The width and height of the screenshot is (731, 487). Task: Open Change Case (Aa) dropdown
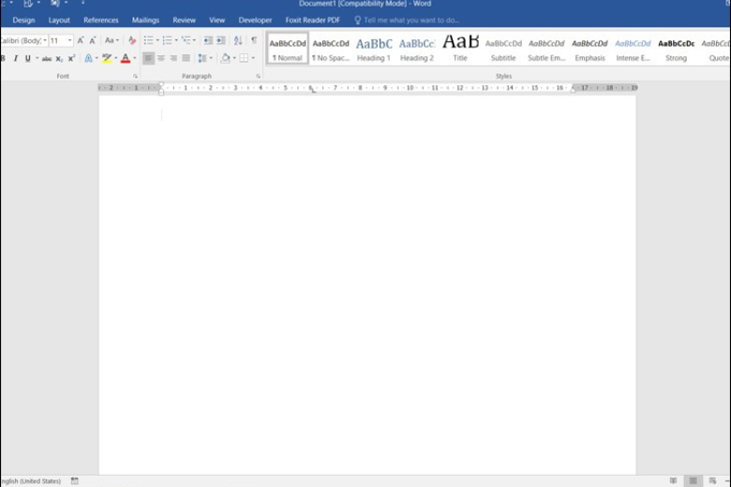click(x=112, y=40)
